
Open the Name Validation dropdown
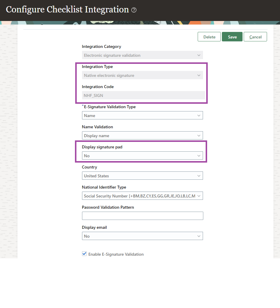tap(142, 136)
